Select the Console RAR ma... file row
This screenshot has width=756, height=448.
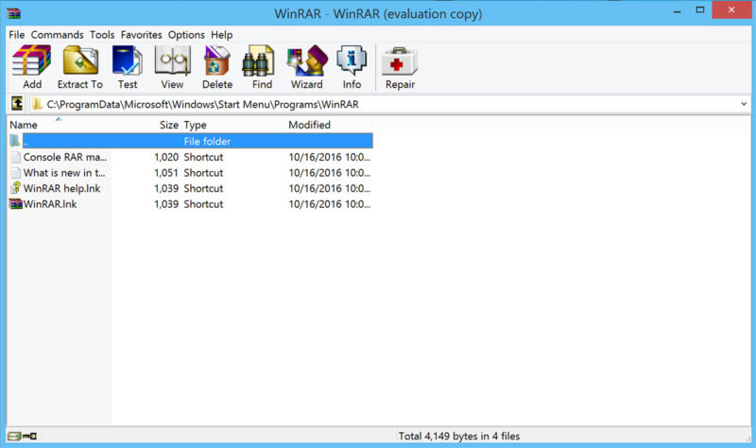(190, 157)
